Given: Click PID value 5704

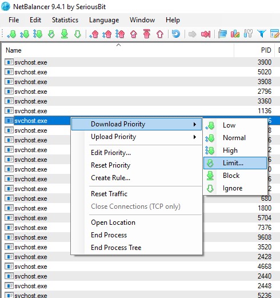Looking at the screenshot, I should [265, 218].
